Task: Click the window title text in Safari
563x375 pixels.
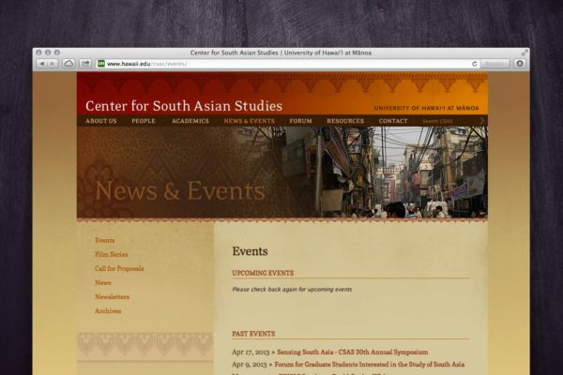Action: click(281, 52)
